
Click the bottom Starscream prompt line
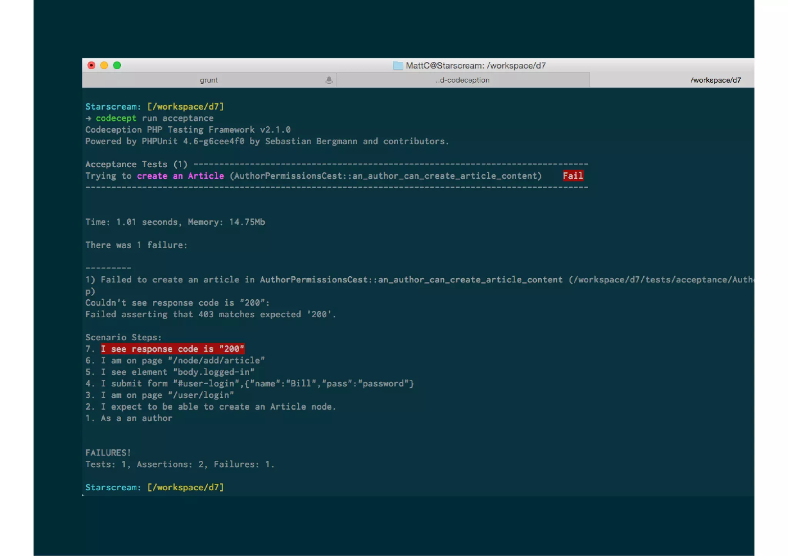coord(154,487)
